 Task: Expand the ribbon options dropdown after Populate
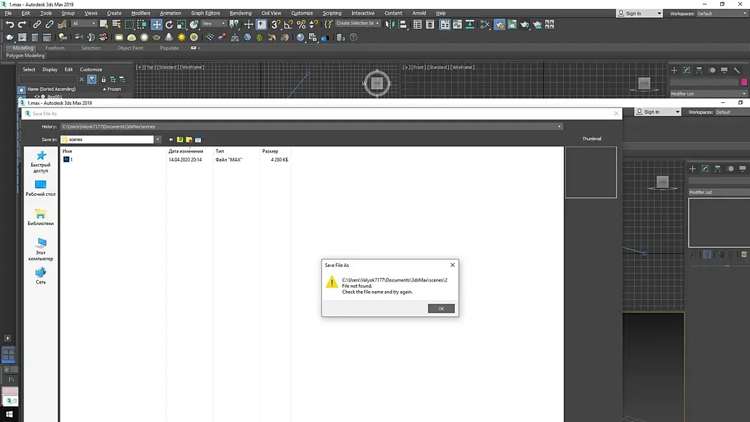point(195,48)
